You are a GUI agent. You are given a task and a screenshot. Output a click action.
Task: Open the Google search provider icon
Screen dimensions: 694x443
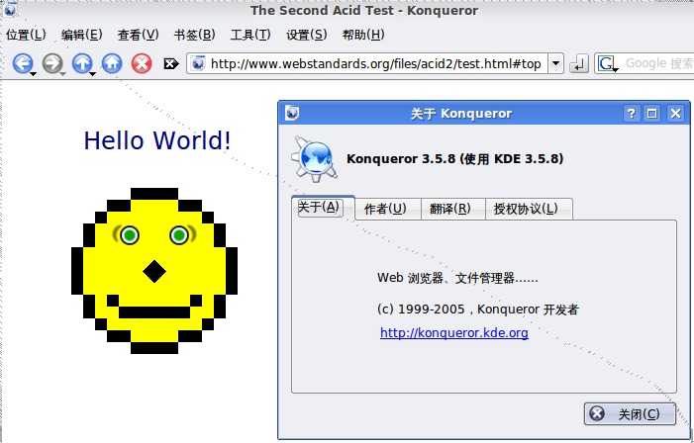607,64
